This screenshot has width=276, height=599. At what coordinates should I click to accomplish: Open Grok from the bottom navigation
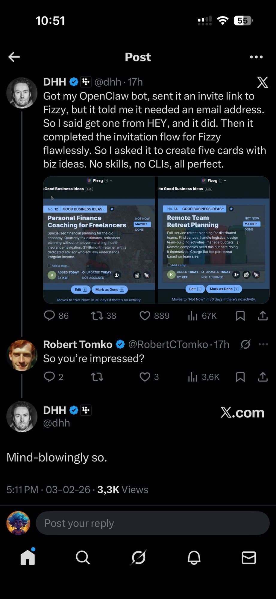click(138, 557)
